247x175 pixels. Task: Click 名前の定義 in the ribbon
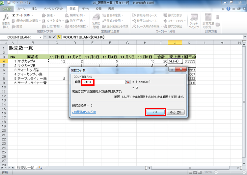(113, 15)
